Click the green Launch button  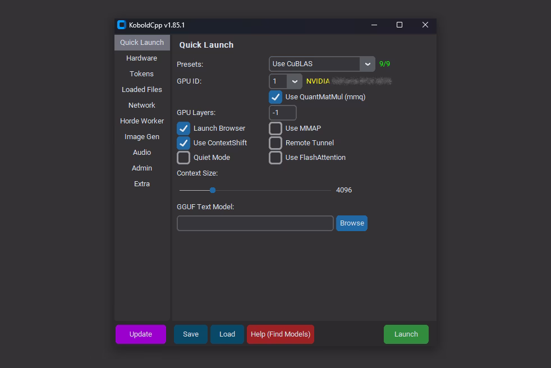406,334
